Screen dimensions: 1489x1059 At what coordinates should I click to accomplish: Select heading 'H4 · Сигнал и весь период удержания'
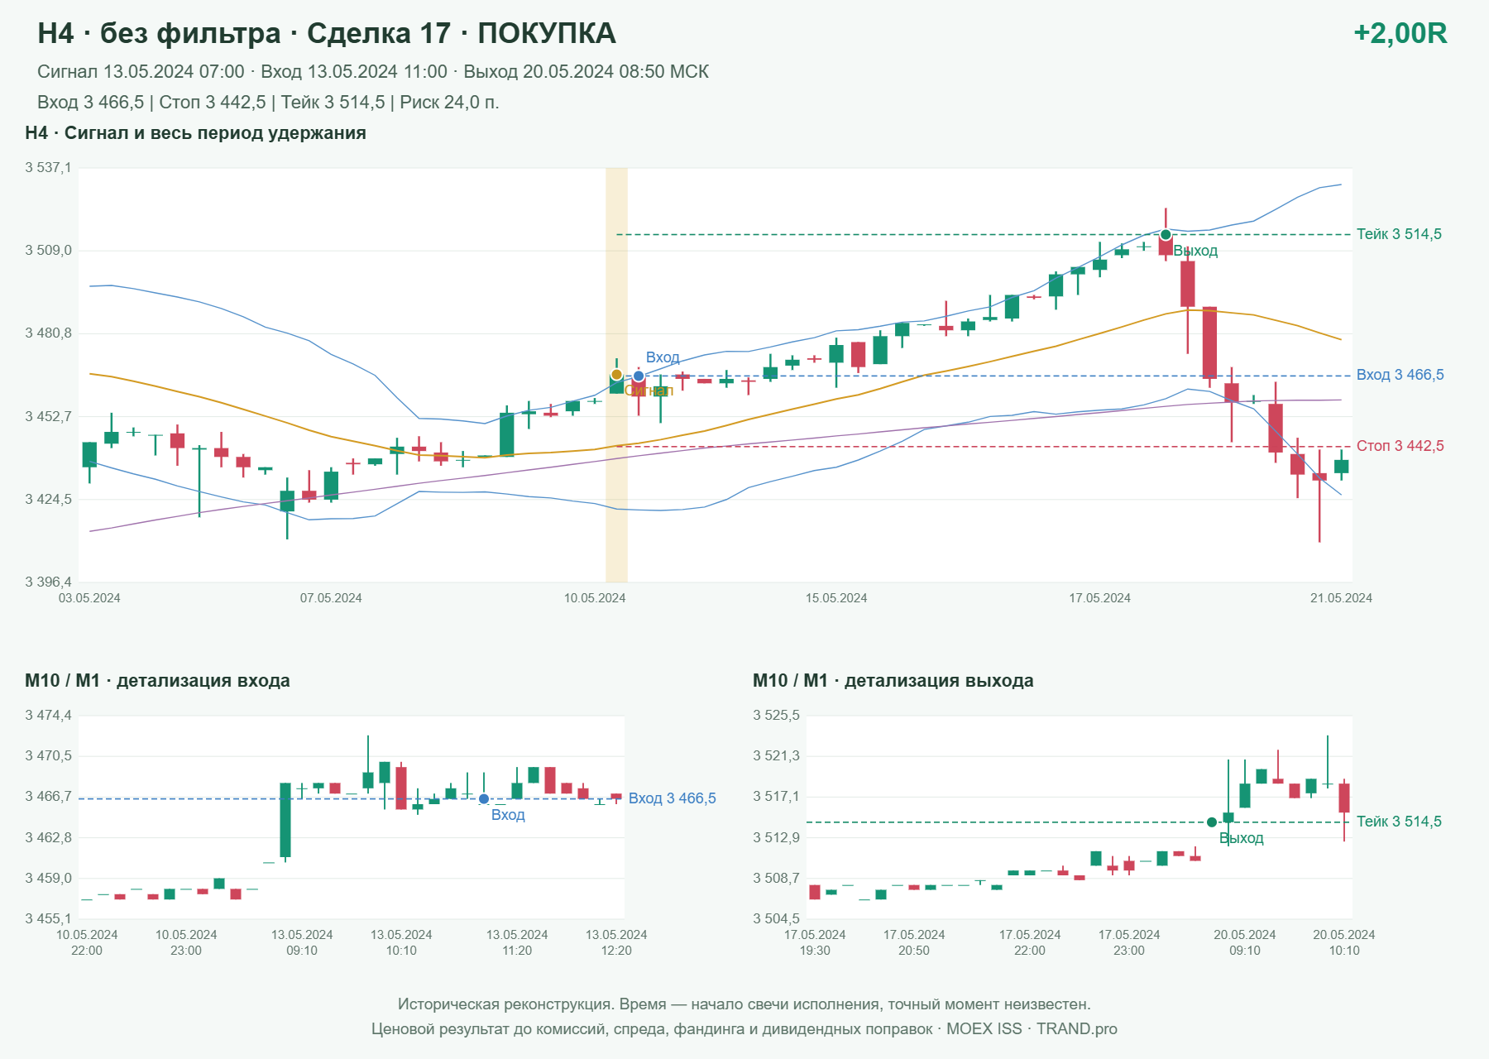tap(195, 133)
